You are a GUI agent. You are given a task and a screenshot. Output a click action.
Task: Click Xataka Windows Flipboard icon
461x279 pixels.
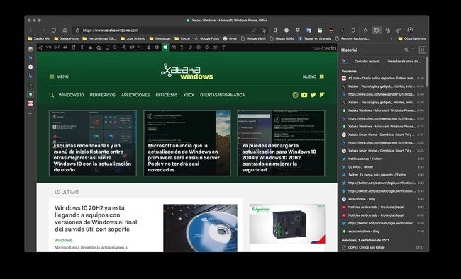tap(322, 95)
